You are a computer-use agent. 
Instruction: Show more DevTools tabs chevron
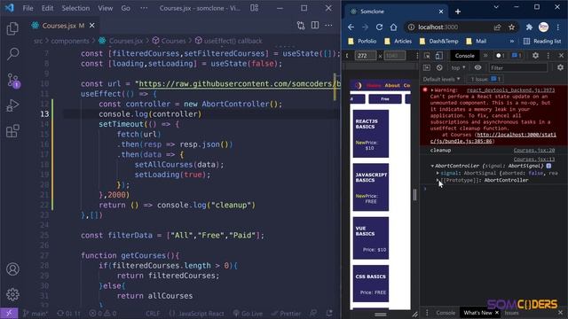[485, 56]
